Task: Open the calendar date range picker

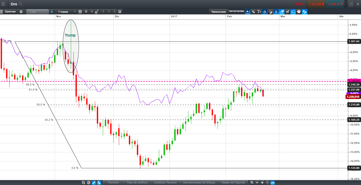Action: click(x=80, y=12)
